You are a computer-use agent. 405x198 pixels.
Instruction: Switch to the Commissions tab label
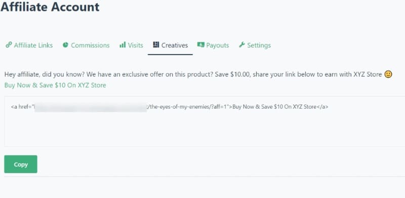(90, 45)
